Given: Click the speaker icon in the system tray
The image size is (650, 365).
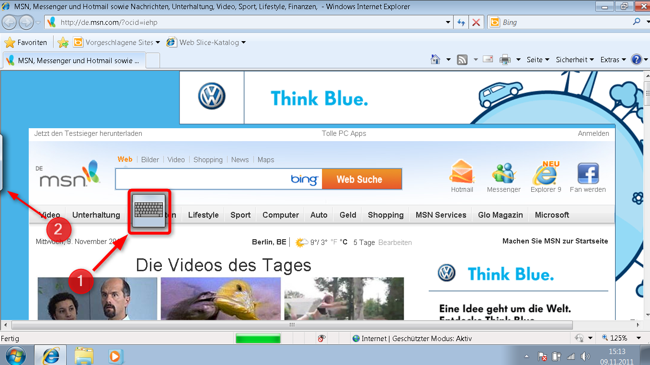Looking at the screenshot, I should tap(585, 355).
